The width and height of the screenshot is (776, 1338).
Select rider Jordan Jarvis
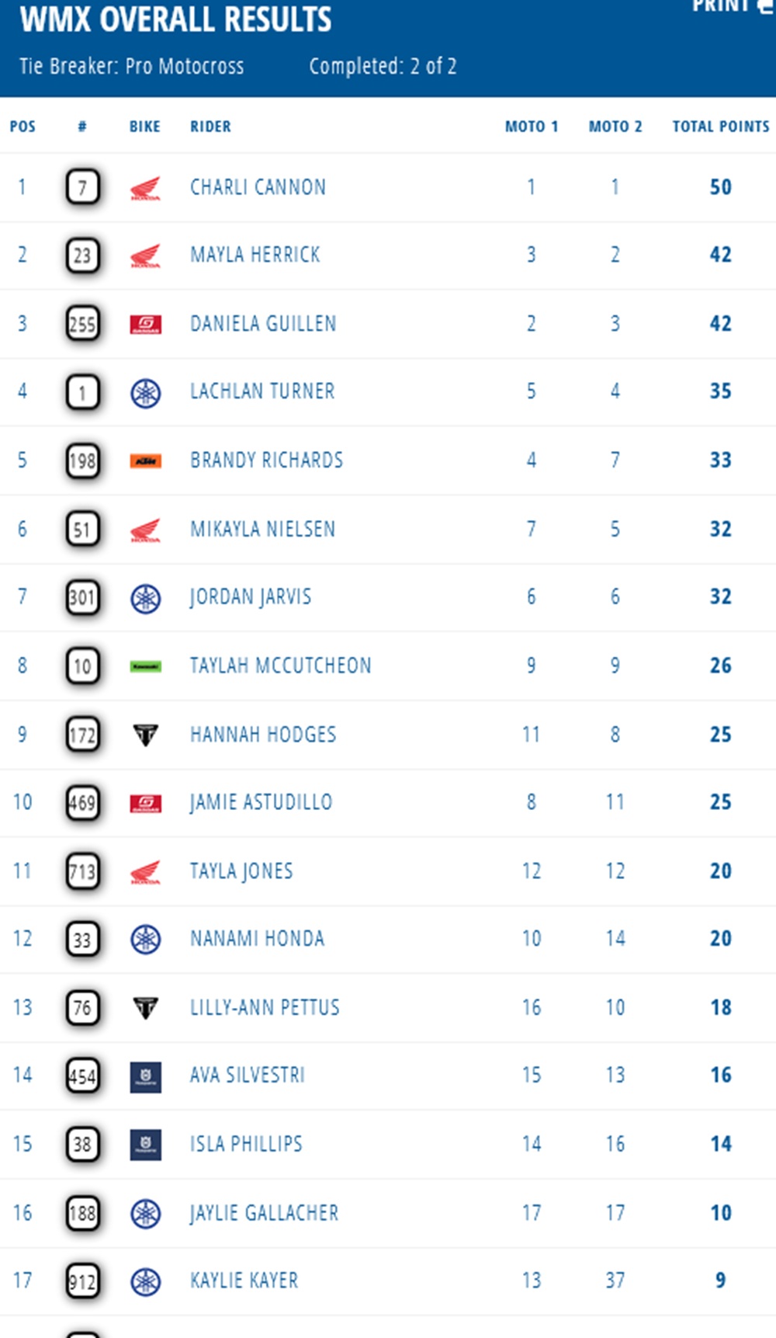(x=250, y=597)
